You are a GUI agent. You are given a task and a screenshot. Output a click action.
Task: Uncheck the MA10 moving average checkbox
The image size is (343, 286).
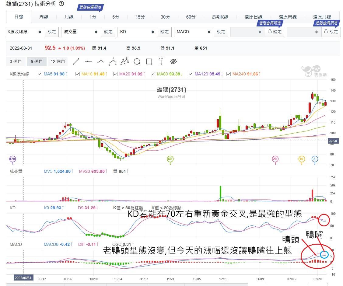pos(77,74)
